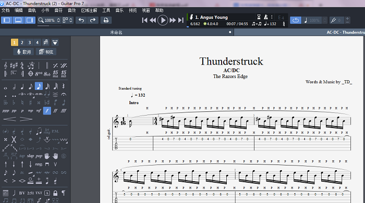Switch to voice 4
This screenshot has height=203, width=365.
pyautogui.click(x=37, y=43)
